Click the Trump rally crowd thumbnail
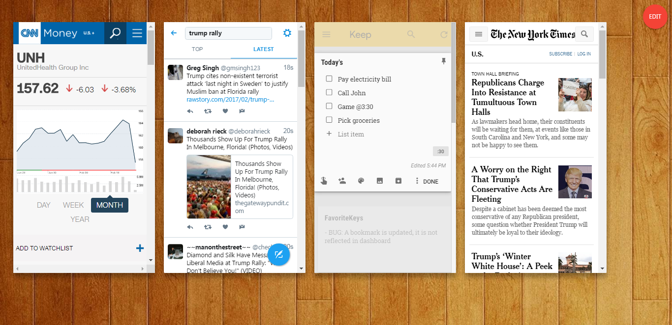 (x=209, y=187)
